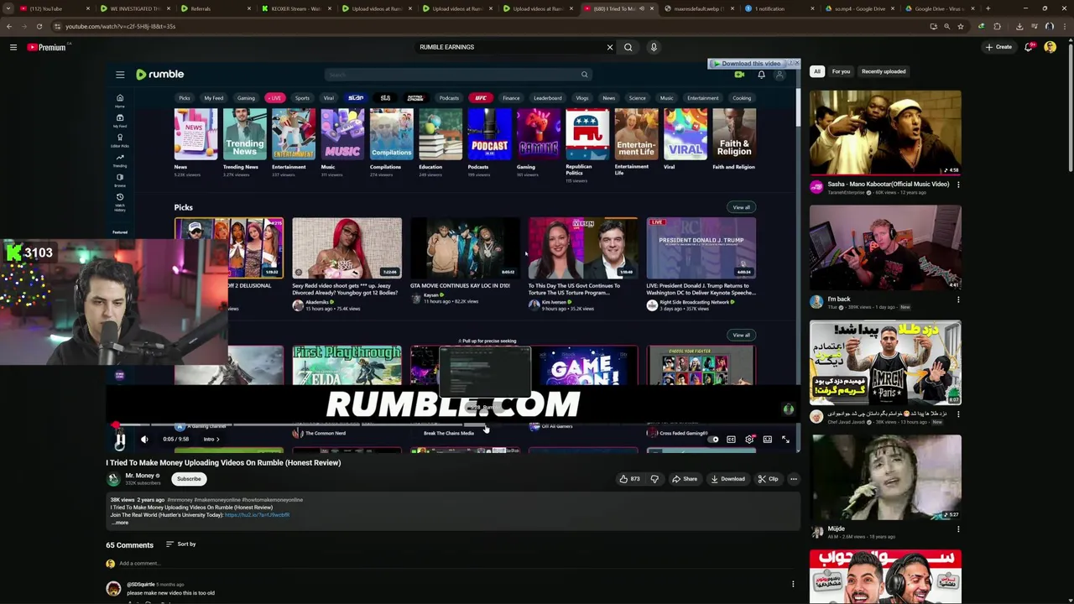This screenshot has height=604, width=1074.
Task: Open the I'm back video thumbnail
Action: pos(885,247)
